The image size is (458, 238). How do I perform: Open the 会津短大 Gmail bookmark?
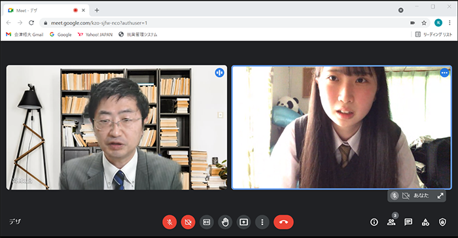[x=25, y=35]
